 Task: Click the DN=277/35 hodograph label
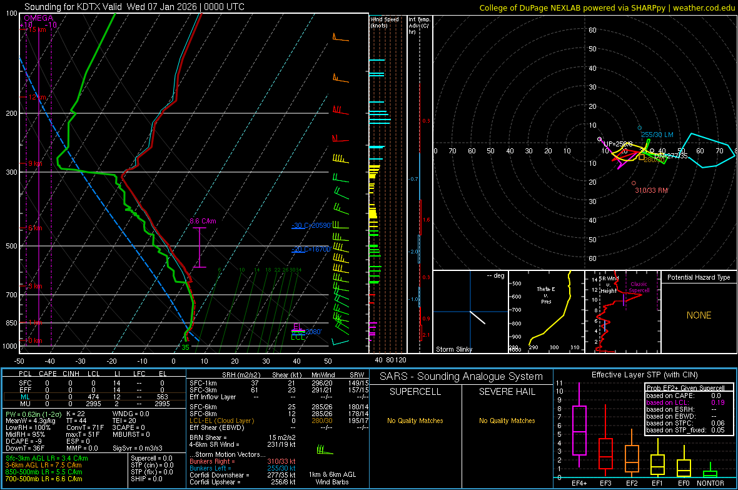tap(670, 155)
